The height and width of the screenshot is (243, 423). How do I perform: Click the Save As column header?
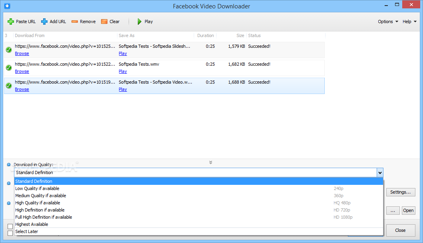(127, 35)
